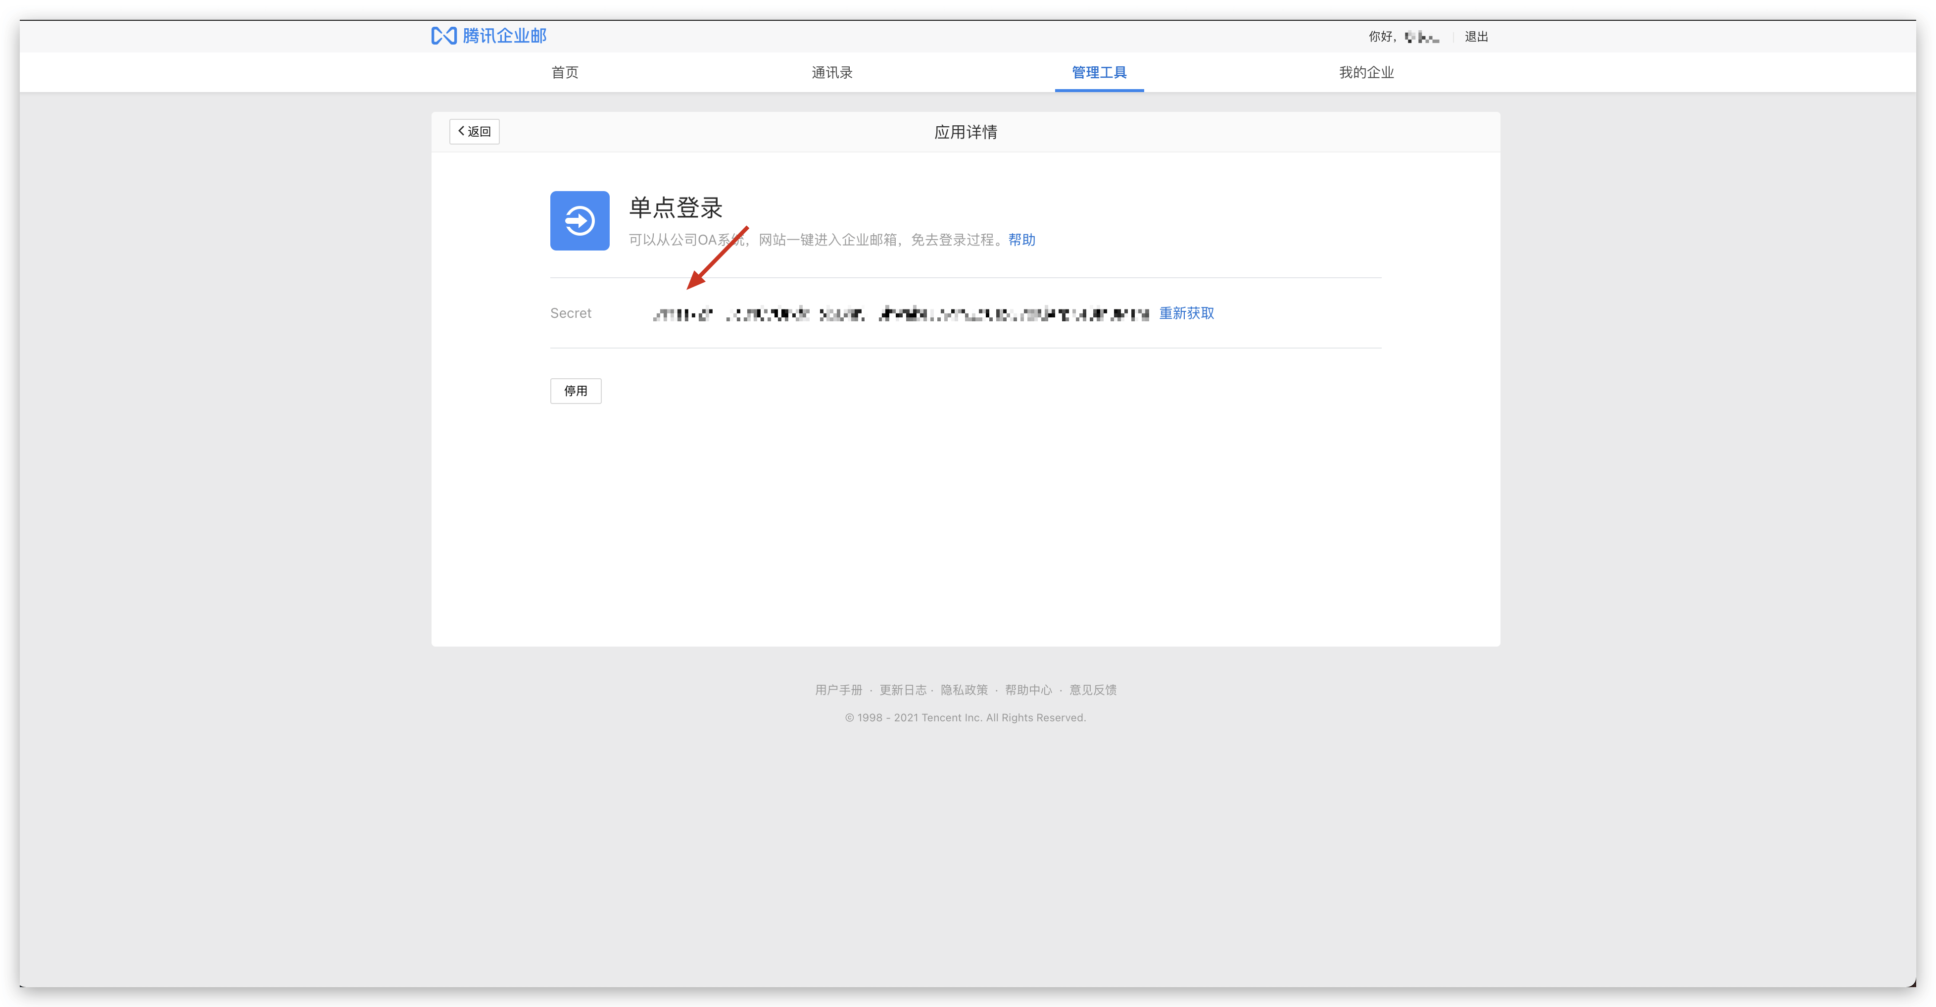The image size is (1936, 1007).
Task: Open the 首页 home tab
Action: (564, 72)
